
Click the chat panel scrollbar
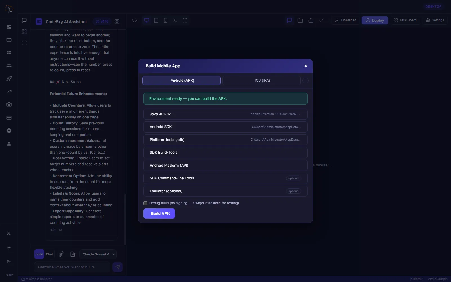click(x=125, y=219)
